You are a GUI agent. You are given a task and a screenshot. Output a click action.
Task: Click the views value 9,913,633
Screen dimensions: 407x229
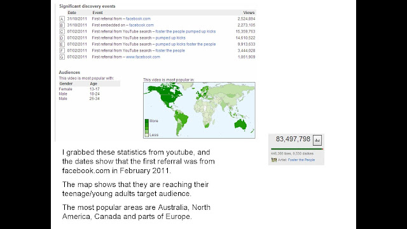pos(246,44)
